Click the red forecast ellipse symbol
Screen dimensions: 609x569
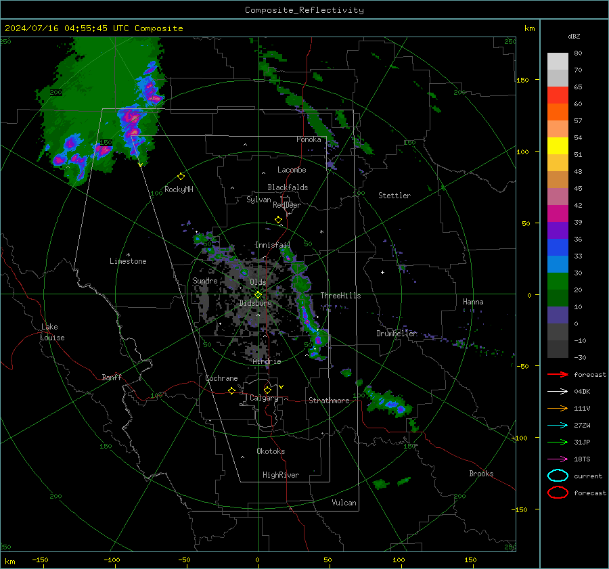558,493
